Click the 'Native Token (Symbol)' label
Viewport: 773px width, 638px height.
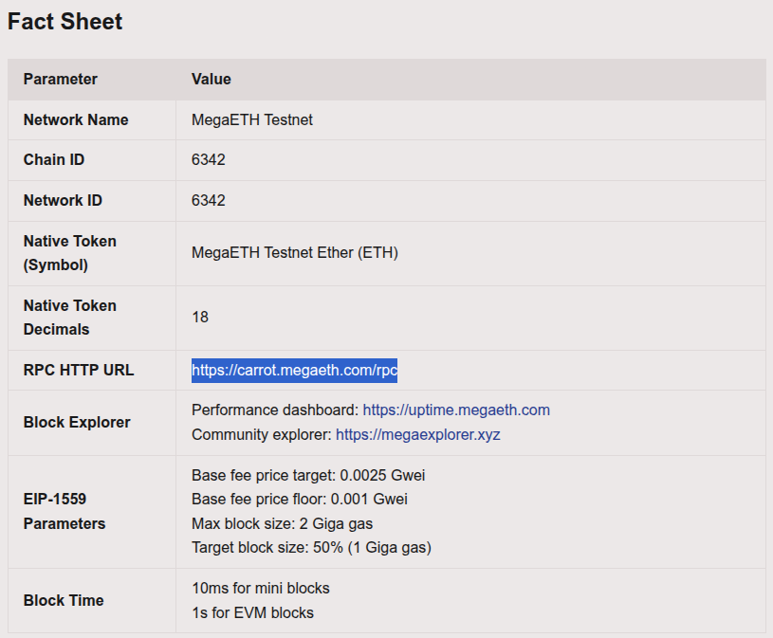(70, 253)
